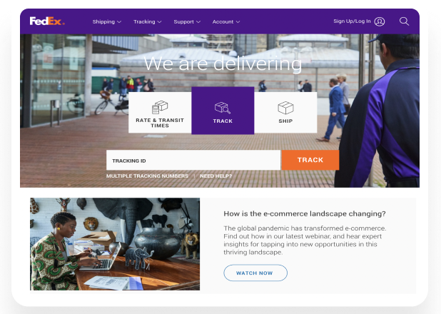Click the Multiple Tracking Numbers link
Image resolution: width=441 pixels, height=314 pixels.
pyautogui.click(x=147, y=176)
